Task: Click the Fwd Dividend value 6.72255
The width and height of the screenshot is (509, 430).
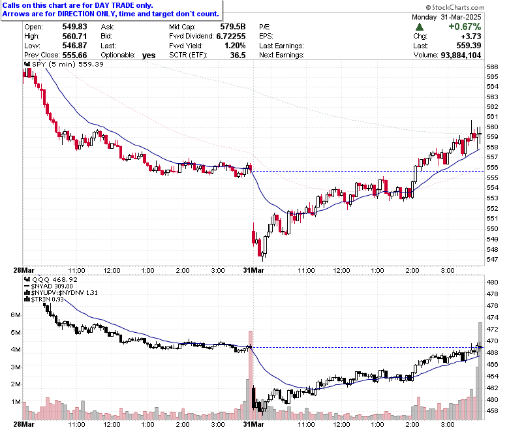Action: coord(231,36)
